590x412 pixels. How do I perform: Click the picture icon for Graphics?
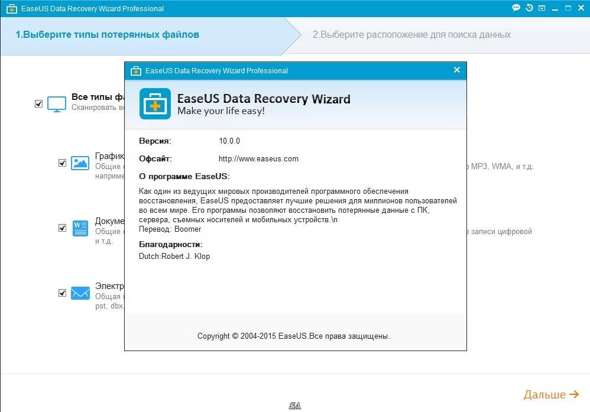[80, 163]
